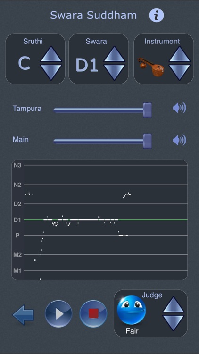Raise Swara with the up arrow

pyautogui.click(x=115, y=54)
